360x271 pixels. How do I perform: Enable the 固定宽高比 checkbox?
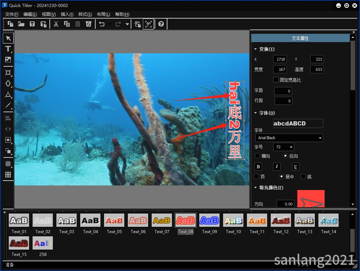(276, 80)
